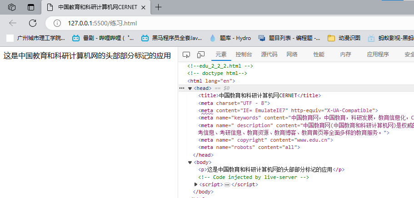Select the doctype html comment line
The height and width of the screenshot is (198, 414).
coord(217,74)
